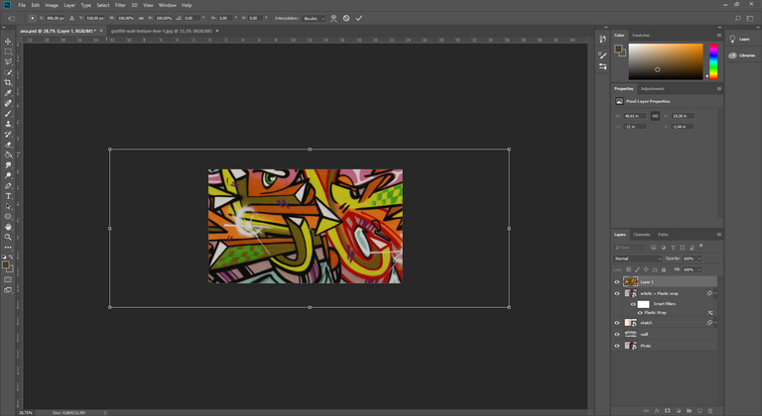Select the Layer 1 thumbnail
Image resolution: width=762 pixels, height=416 pixels.
630,282
